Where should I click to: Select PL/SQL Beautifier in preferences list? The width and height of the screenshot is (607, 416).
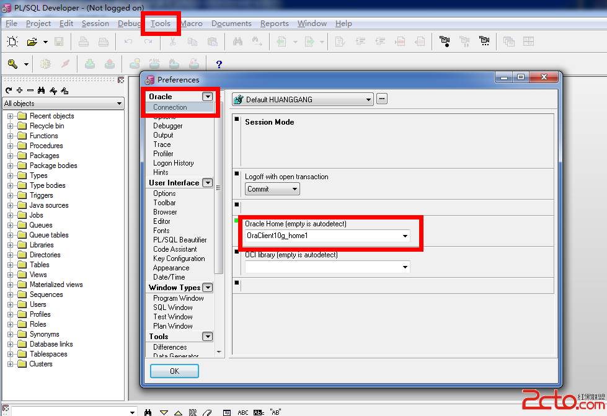(180, 240)
